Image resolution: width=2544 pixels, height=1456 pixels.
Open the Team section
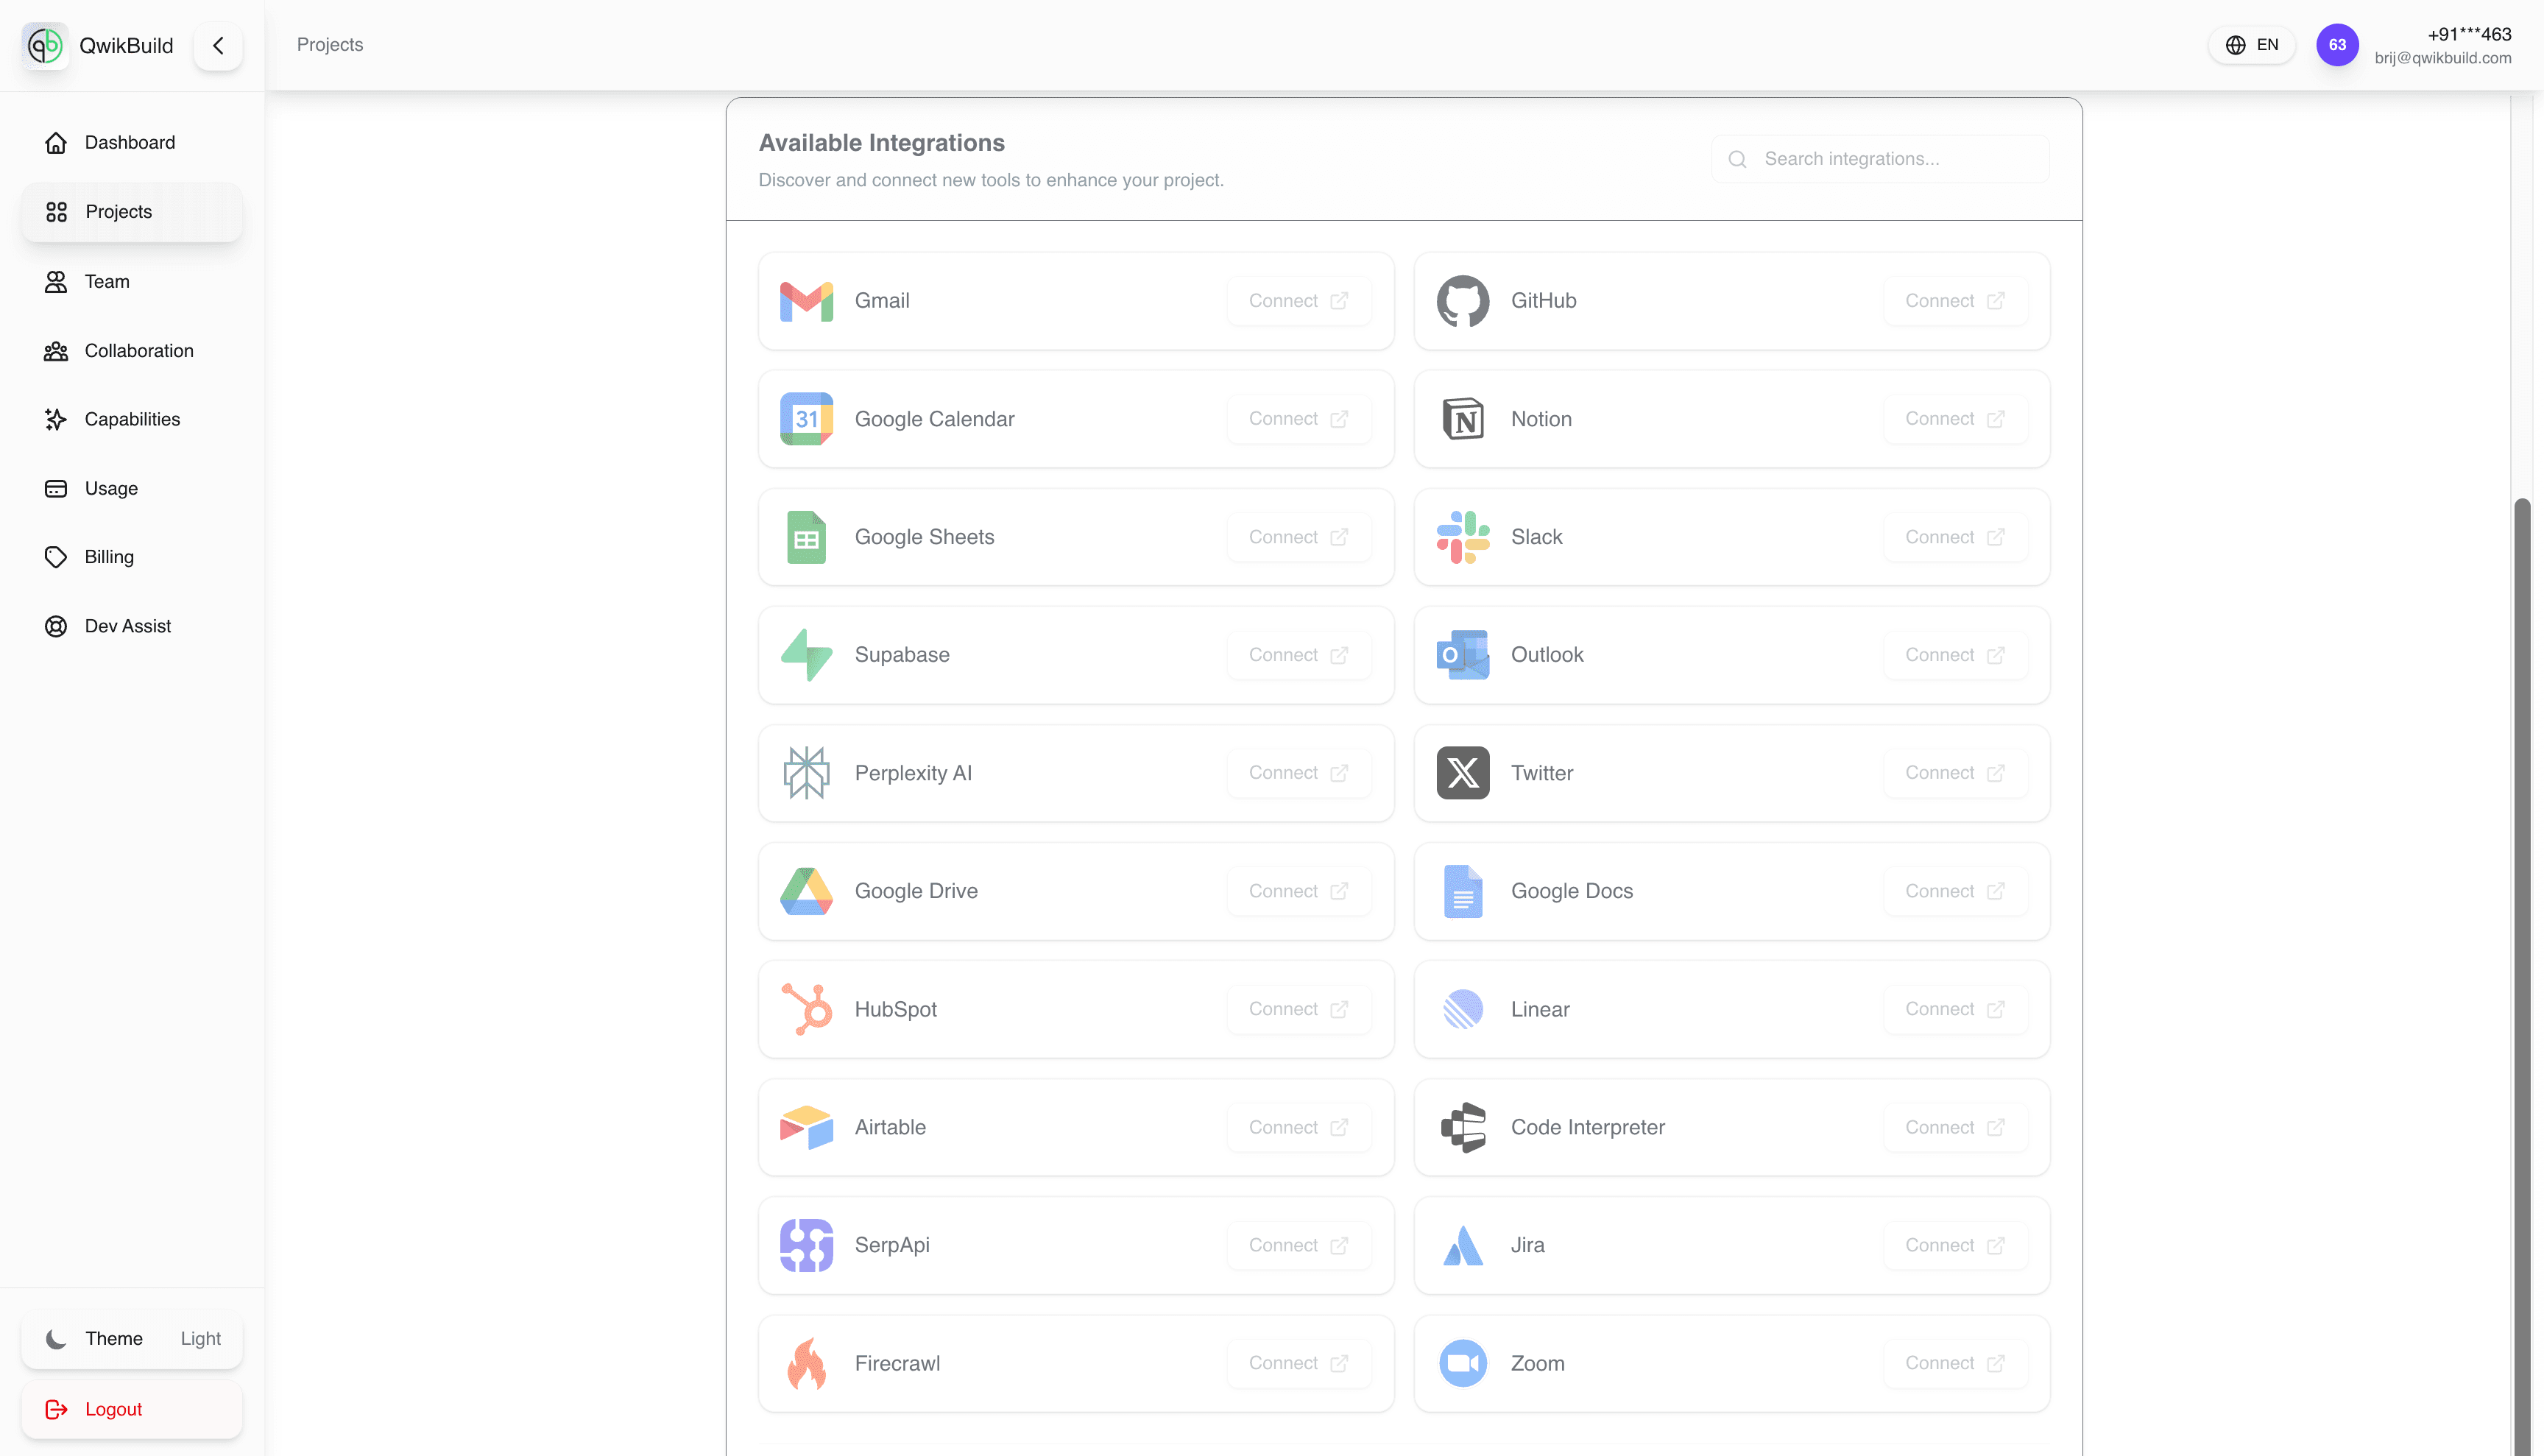click(x=132, y=281)
